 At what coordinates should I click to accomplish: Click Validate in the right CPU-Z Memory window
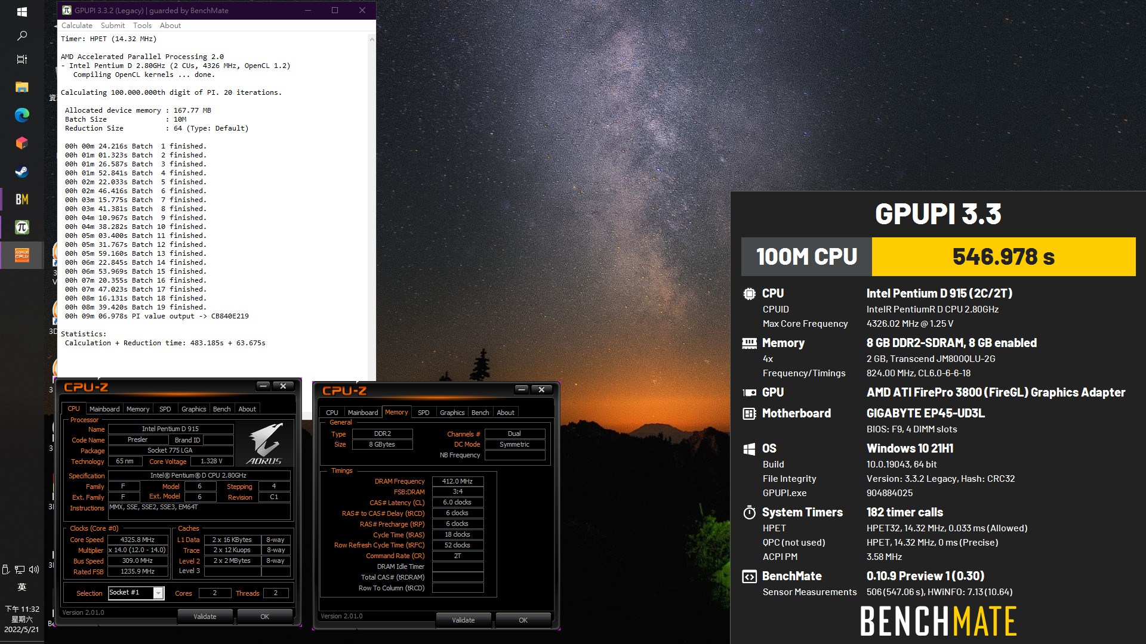pyautogui.click(x=463, y=620)
